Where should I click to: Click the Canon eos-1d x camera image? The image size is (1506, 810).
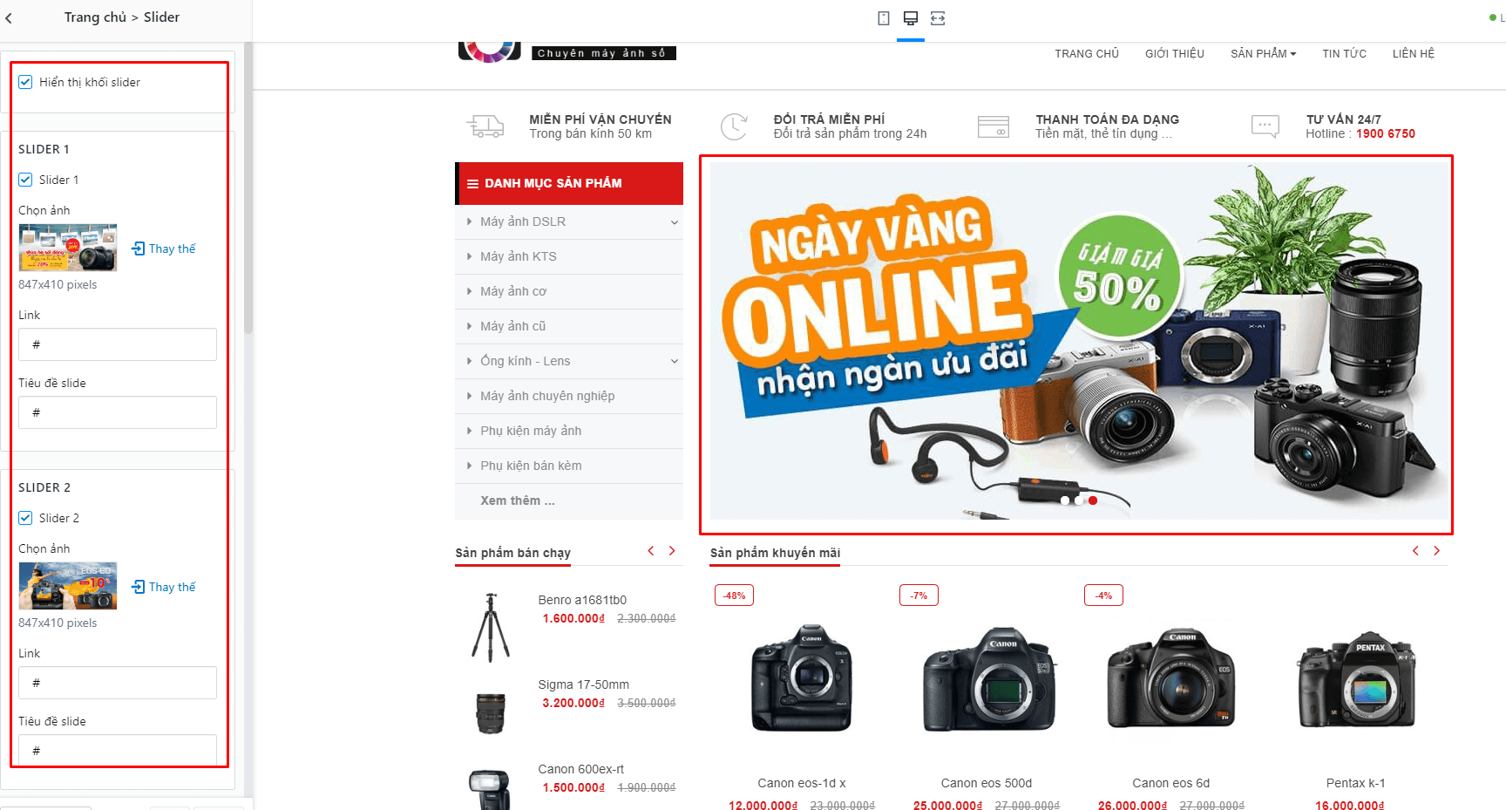point(802,677)
